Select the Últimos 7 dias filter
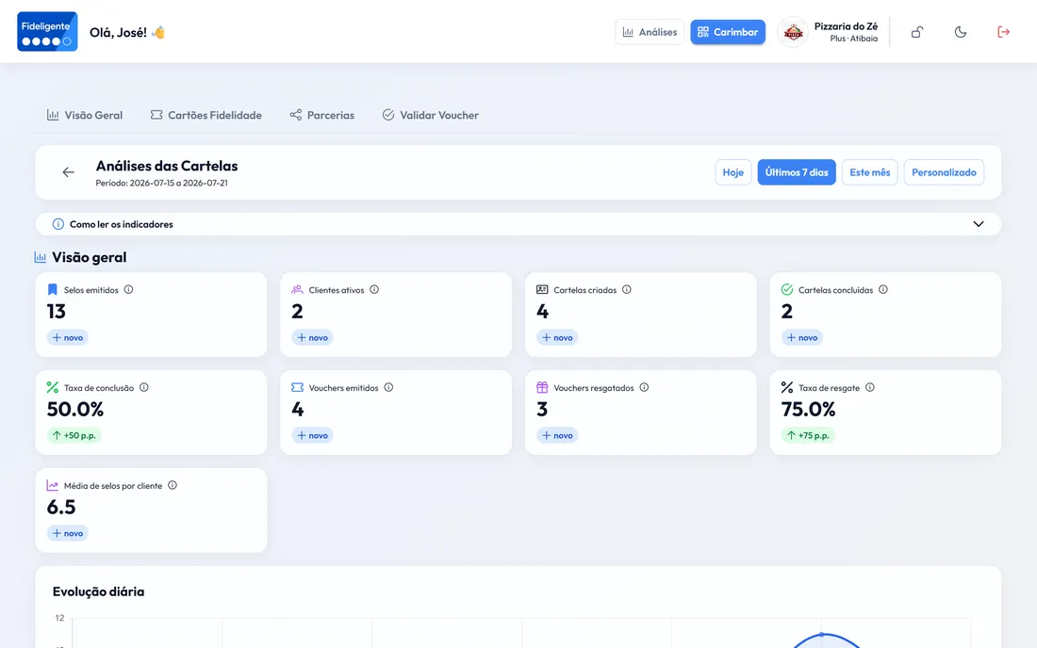Image resolution: width=1037 pixels, height=648 pixels. point(797,172)
